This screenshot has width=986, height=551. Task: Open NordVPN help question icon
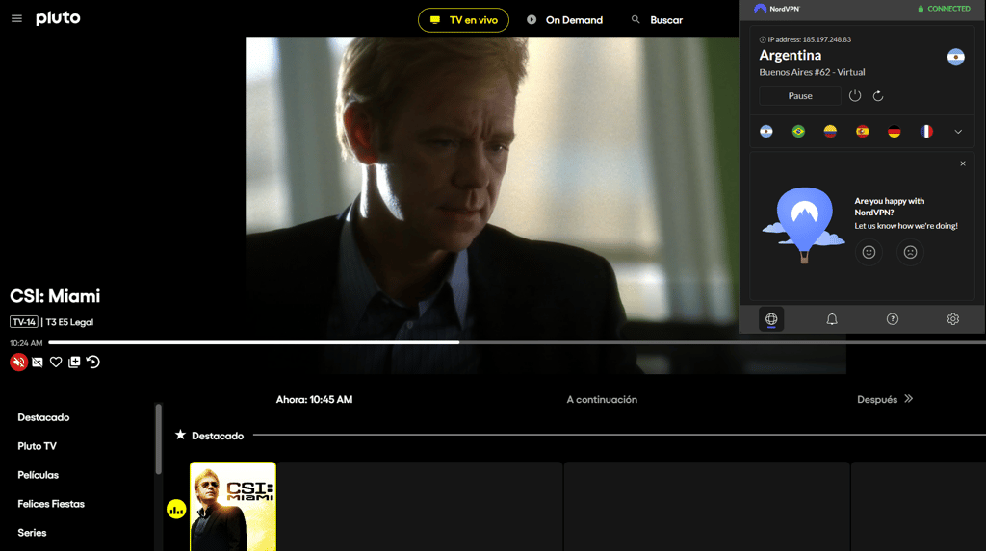pyautogui.click(x=893, y=319)
